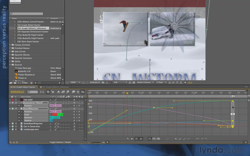
Task: Toggle the Opacity stopwatch for Snowflake.mov
Action: (x=19, y=120)
